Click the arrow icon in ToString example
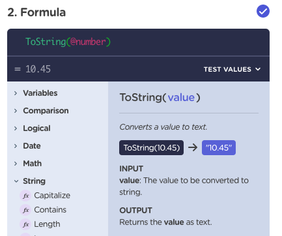Image resolution: width=282 pixels, height=236 pixels. pos(193,147)
